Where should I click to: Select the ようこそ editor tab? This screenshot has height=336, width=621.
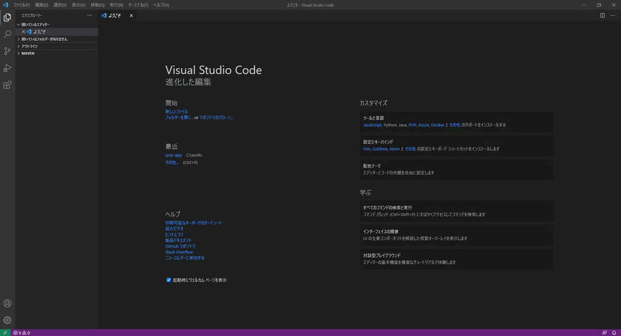point(118,16)
